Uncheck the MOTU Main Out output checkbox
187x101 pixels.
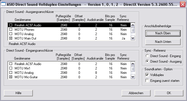[11, 38]
